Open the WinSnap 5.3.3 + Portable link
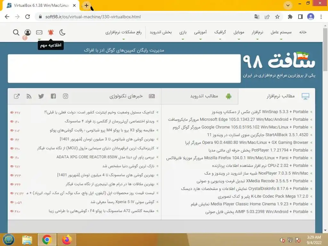This screenshot has width=328, height=246. [x=260, y=112]
